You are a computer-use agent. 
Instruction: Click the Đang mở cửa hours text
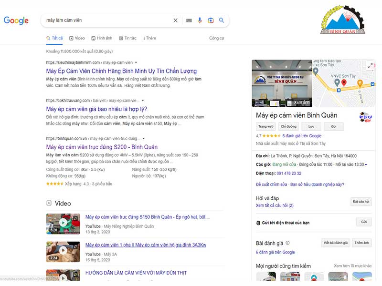point(284,164)
